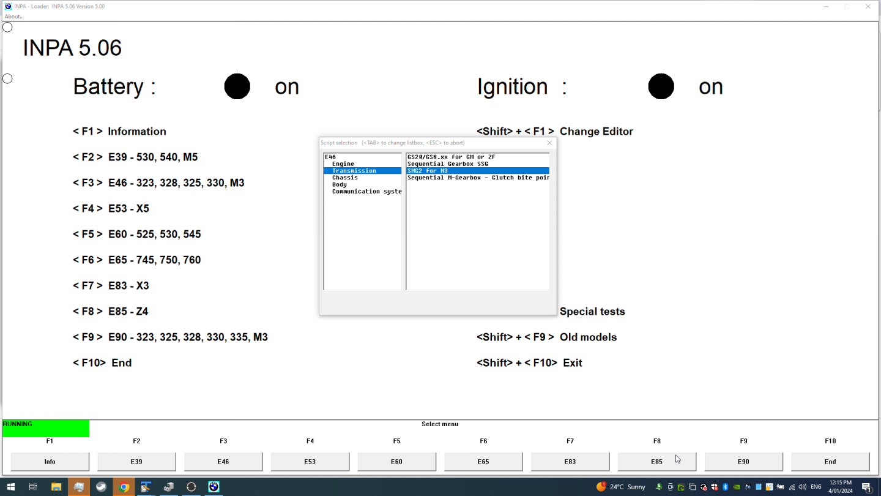Screen dimensions: 881x496
Task: Click '< F2 > E39 - 530, 540, M5' text
Action: pyautogui.click(x=135, y=157)
